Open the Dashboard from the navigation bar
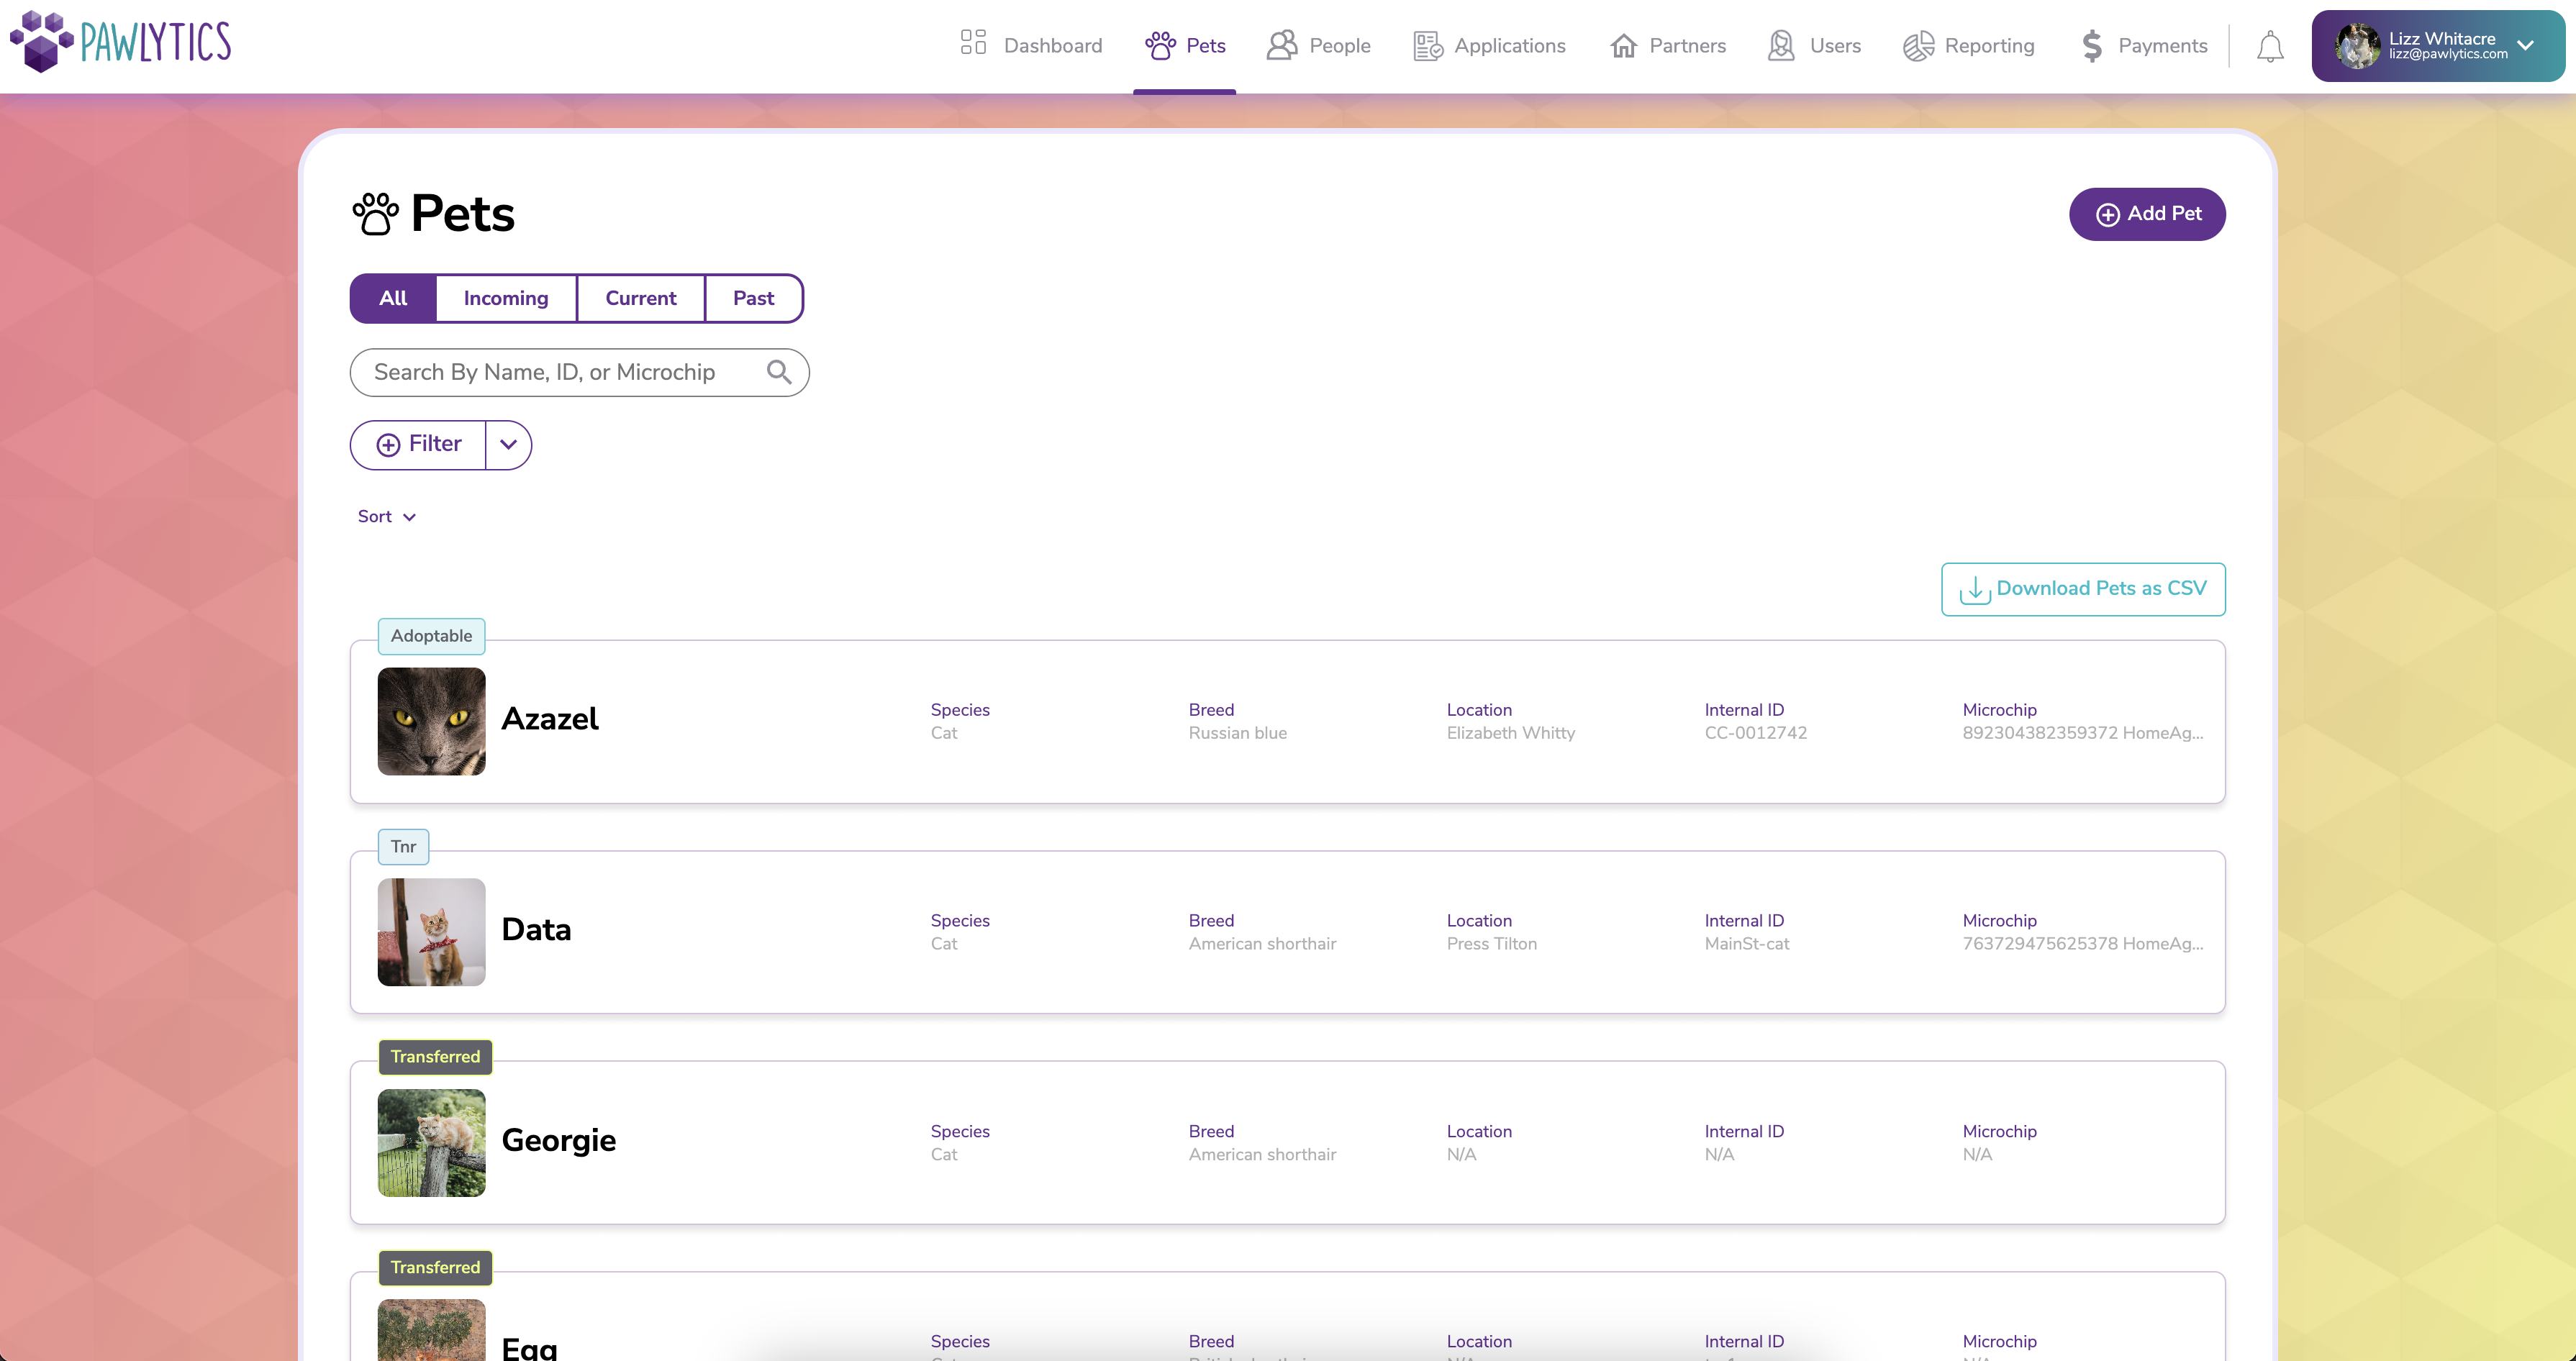The height and width of the screenshot is (1361, 2576). coord(1030,46)
